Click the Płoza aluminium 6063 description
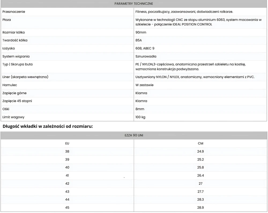The width and height of the screenshot is (268, 213). tap(198, 22)
